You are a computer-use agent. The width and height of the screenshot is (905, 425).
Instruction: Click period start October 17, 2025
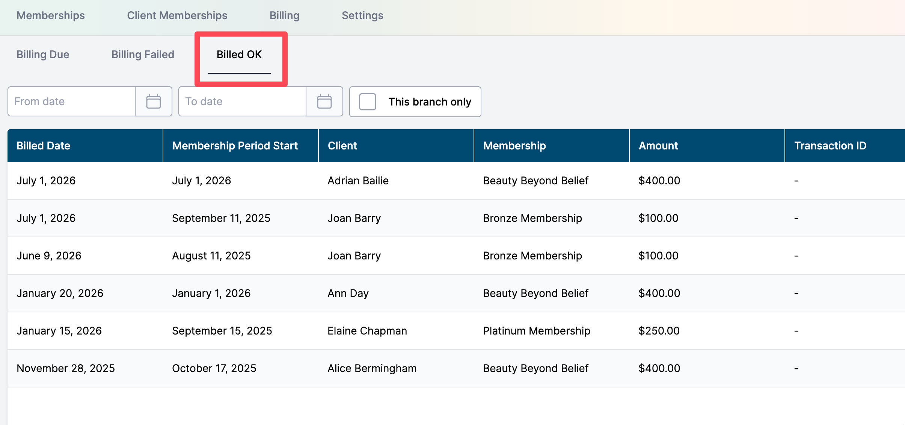[214, 368]
